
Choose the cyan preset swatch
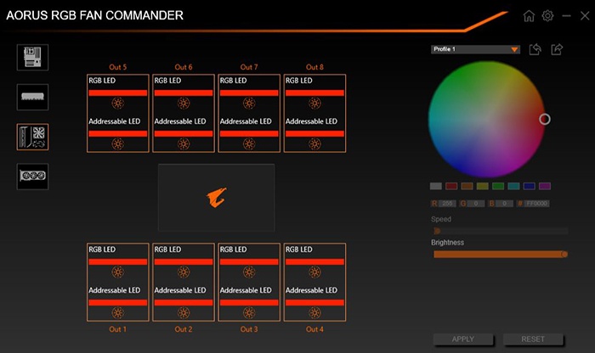pyautogui.click(x=513, y=186)
